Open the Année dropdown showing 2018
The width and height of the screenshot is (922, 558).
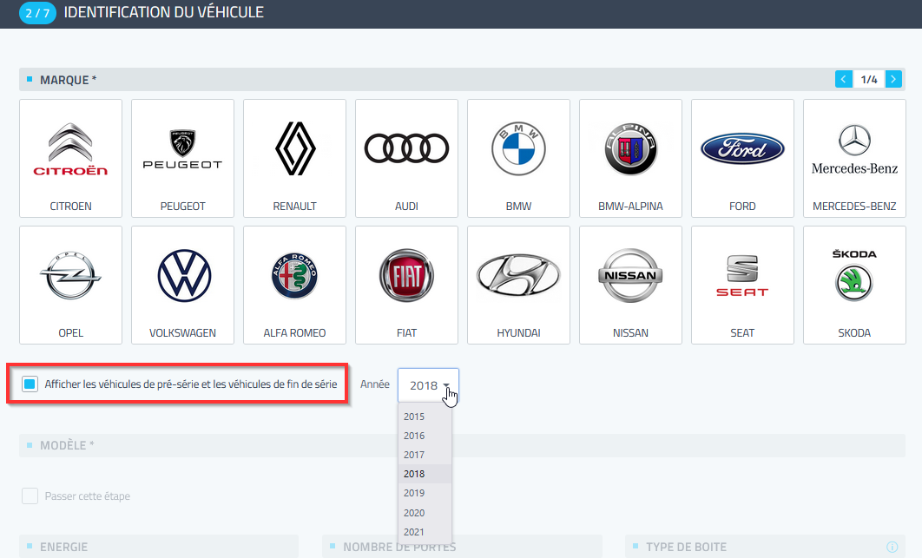428,385
